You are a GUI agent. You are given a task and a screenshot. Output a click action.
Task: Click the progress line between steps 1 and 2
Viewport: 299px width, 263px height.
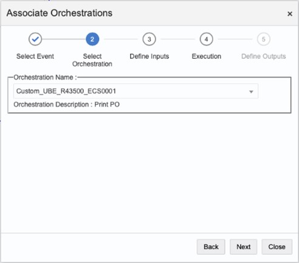pos(64,39)
